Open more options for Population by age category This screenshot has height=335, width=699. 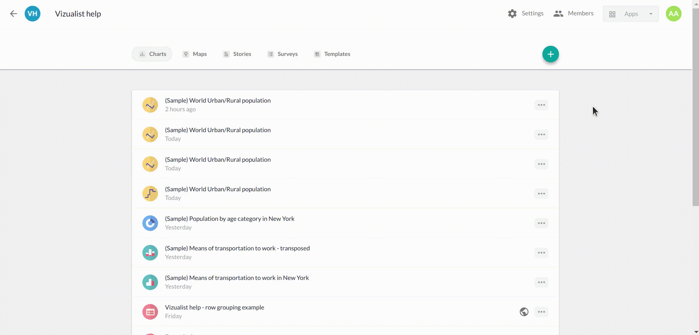pos(541,223)
